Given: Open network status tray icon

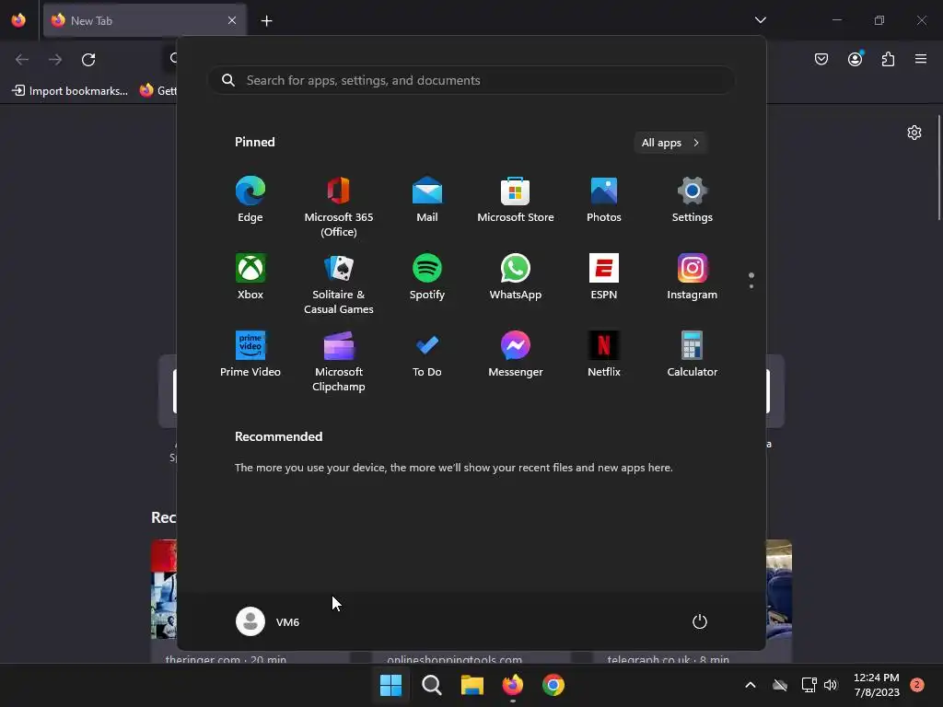Looking at the screenshot, I should click(x=809, y=685).
